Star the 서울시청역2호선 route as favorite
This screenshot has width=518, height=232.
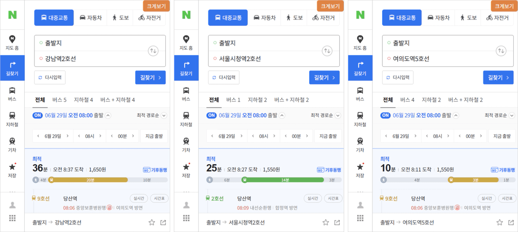pyautogui.click(x=326, y=223)
